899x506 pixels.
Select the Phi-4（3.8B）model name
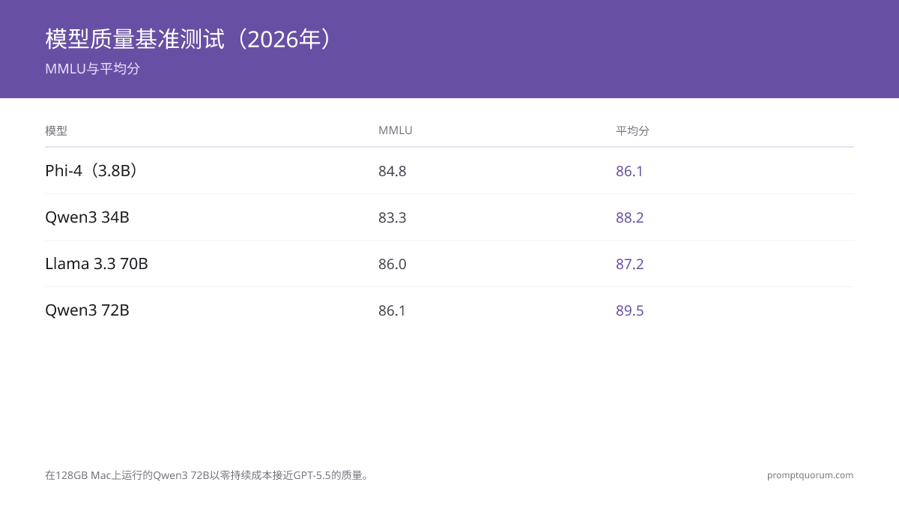click(x=91, y=171)
